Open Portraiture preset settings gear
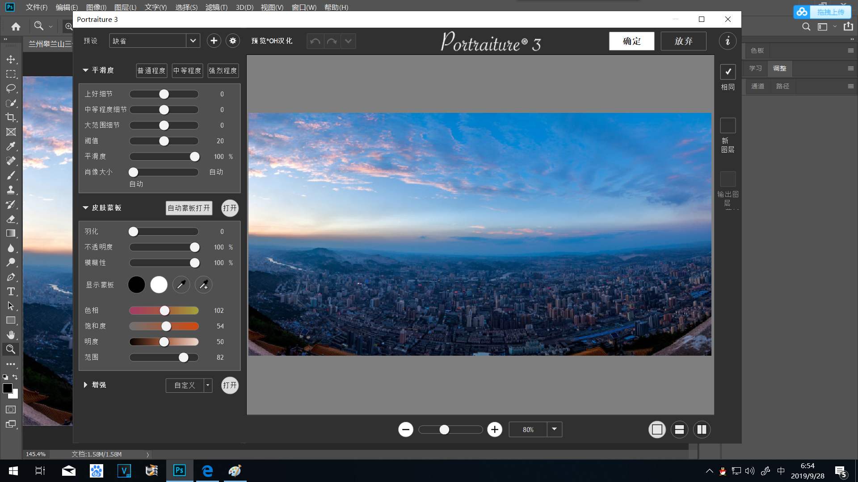 coord(233,41)
